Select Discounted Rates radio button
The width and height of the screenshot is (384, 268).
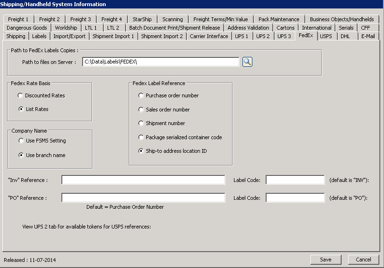tap(20, 95)
